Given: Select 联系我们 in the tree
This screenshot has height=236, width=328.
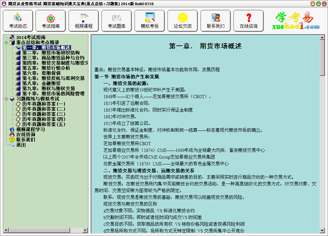Looking at the screenshot, I should click(26, 140).
